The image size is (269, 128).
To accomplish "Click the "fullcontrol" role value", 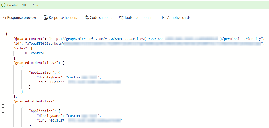I will 34,53.
